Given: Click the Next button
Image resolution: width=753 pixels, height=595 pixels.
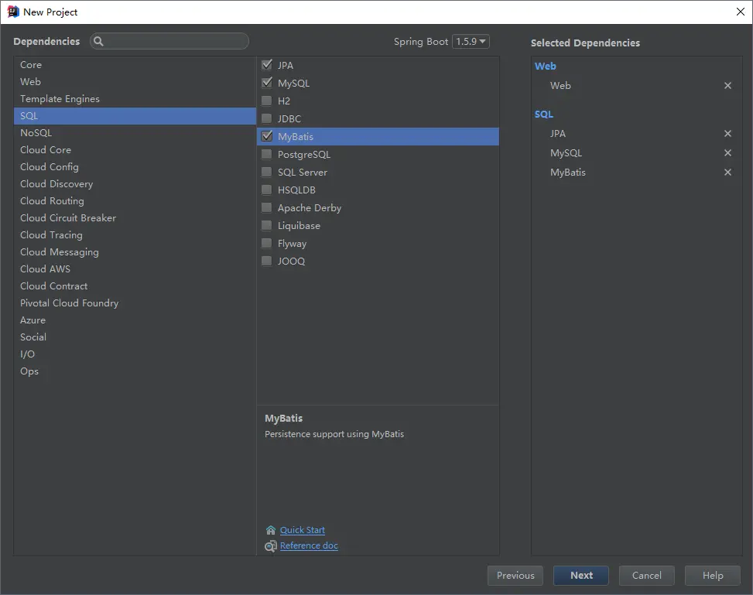Looking at the screenshot, I should click(581, 576).
